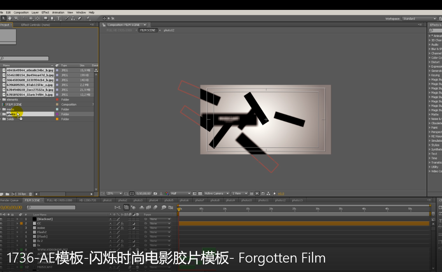Click the +0.0 exposure value
Viewport: 442px width, 272px height.
click(281, 194)
